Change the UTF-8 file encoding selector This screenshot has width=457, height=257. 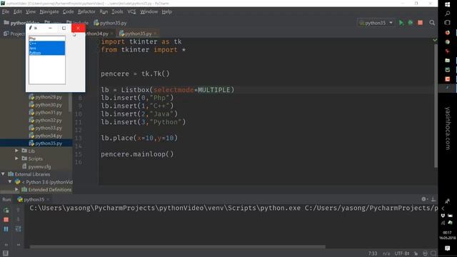(x=401, y=253)
